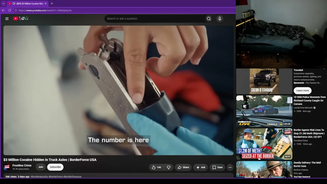Select the $3 Million Cocaine browser tab
The height and width of the screenshot is (184, 327).
point(27,4)
